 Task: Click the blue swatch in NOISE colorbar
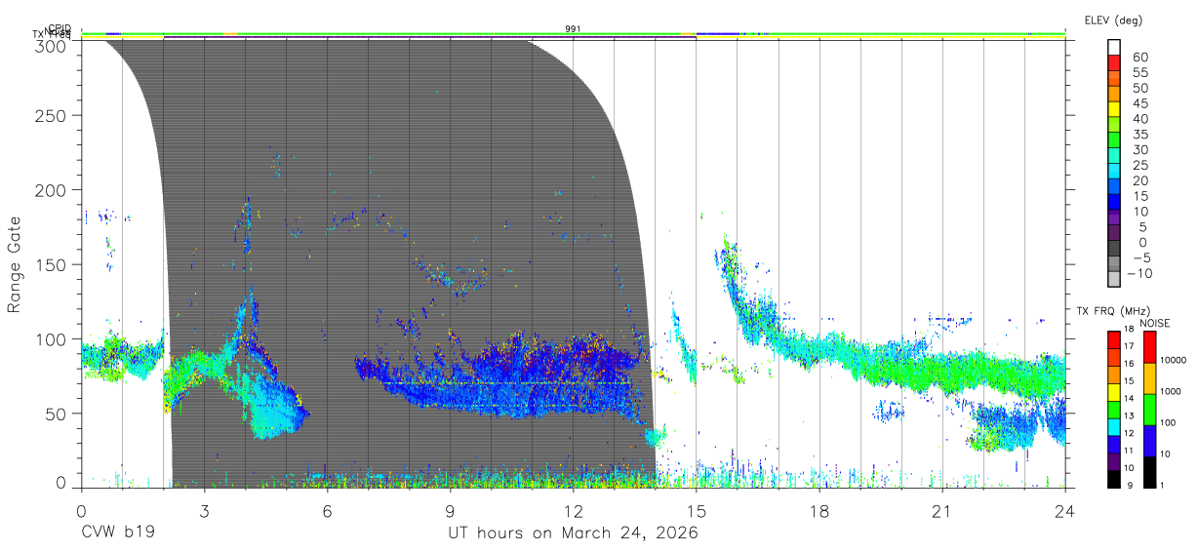point(1149,440)
